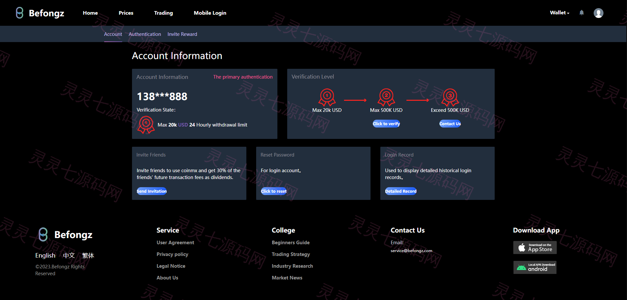Click the Befongz logo in the footer
The height and width of the screenshot is (300, 627).
pyautogui.click(x=65, y=234)
